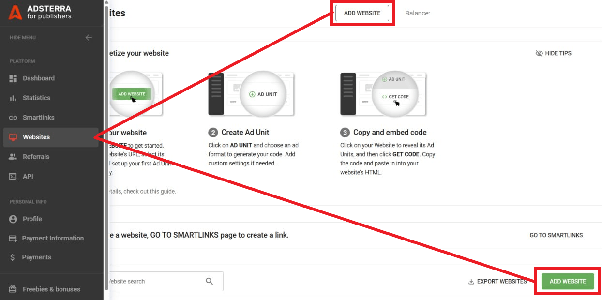
Task: Hide the tips section
Action: click(x=553, y=53)
